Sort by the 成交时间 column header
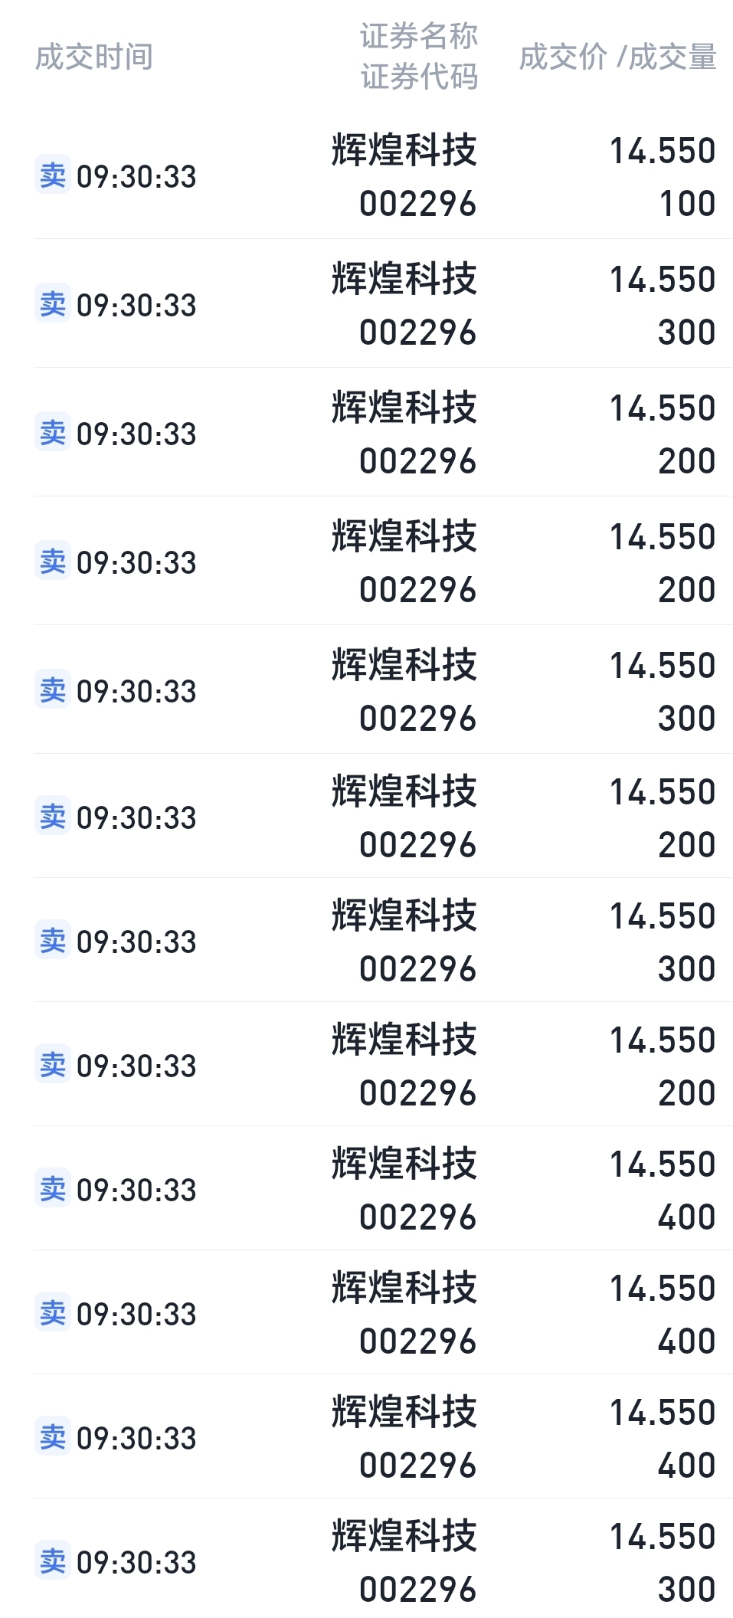Image resolution: width=733 pixels, height=1618 pixels. tap(94, 57)
